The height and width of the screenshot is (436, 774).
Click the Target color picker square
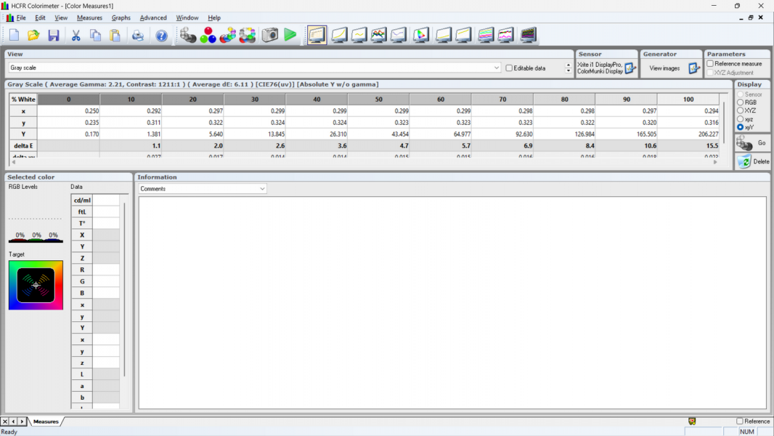click(36, 286)
